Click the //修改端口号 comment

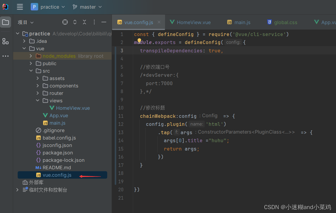[155, 67]
